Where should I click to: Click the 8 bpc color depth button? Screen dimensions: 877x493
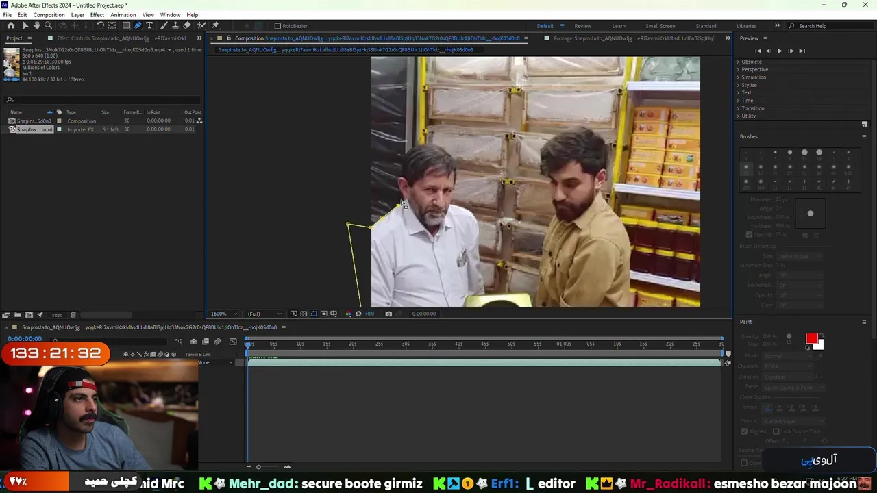click(57, 315)
